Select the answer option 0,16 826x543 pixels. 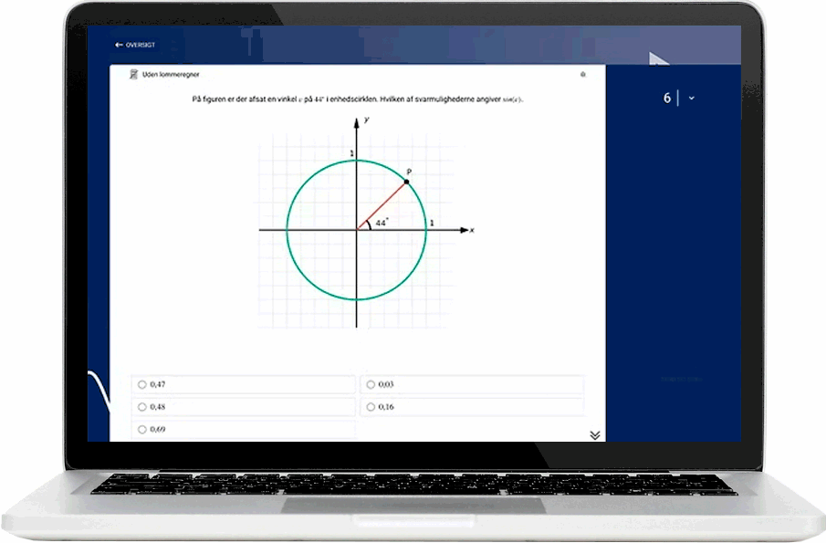(x=472, y=407)
